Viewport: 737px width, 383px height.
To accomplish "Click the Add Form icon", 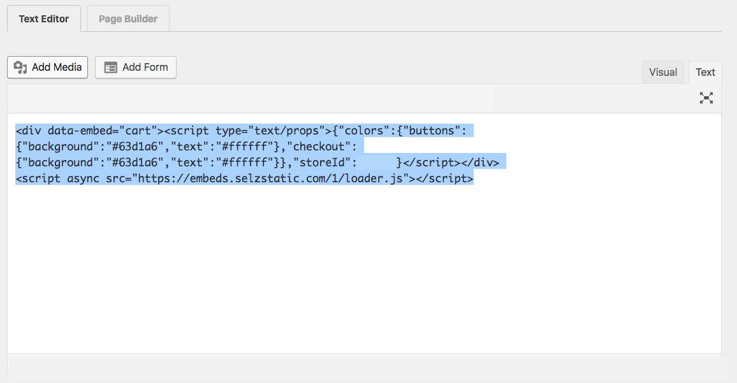I will pyautogui.click(x=110, y=68).
